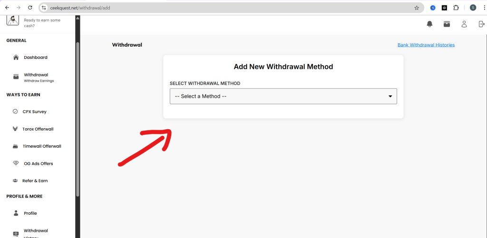Click the OG Ads Offers diamond icon

(16, 163)
